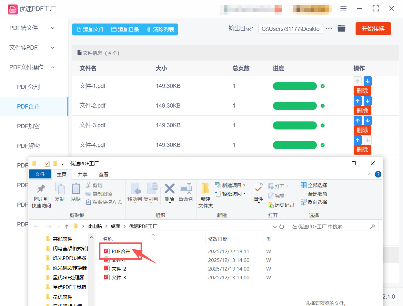Select the 文件-3 file in Explorer
The height and width of the screenshot is (306, 403).
pyautogui.click(x=118, y=277)
